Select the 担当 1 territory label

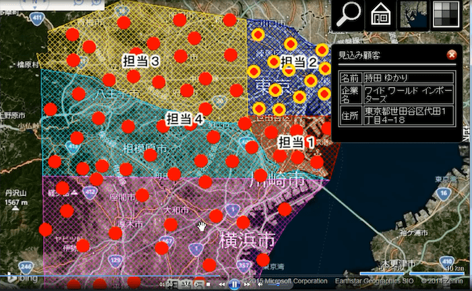[x=295, y=141]
